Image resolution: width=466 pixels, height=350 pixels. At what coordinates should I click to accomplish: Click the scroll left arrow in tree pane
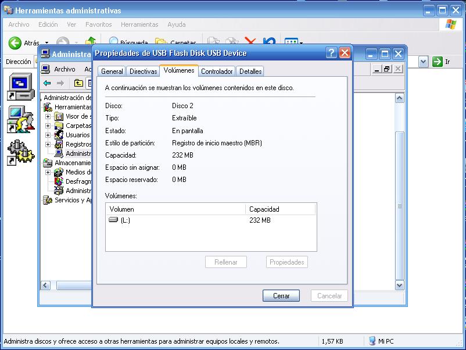(x=45, y=285)
